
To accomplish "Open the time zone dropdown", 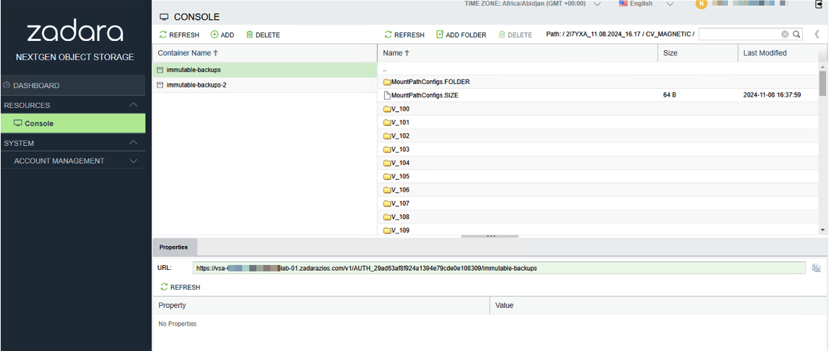I will [597, 4].
